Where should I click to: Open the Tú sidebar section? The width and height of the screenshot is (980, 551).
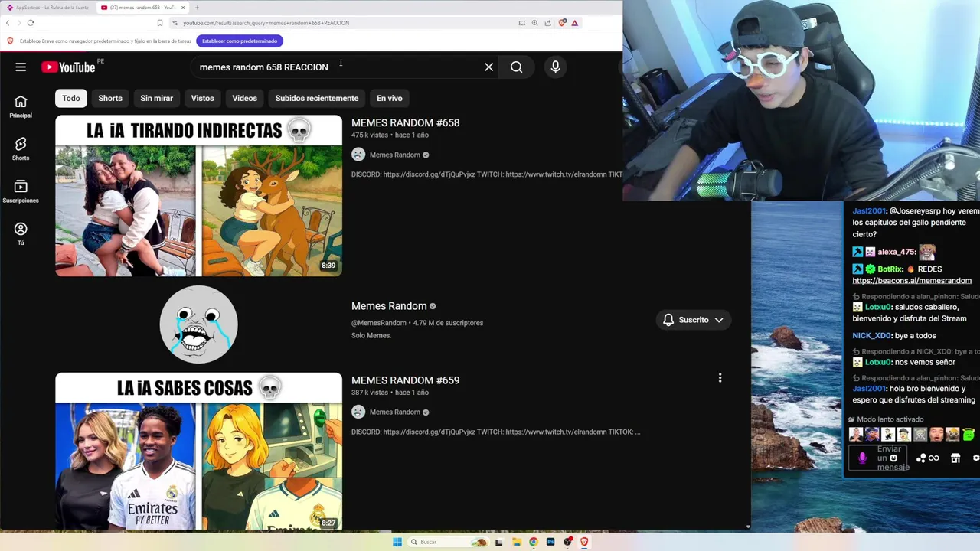pyautogui.click(x=21, y=233)
